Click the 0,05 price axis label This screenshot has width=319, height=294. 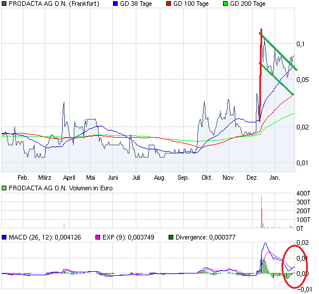[x=303, y=80]
